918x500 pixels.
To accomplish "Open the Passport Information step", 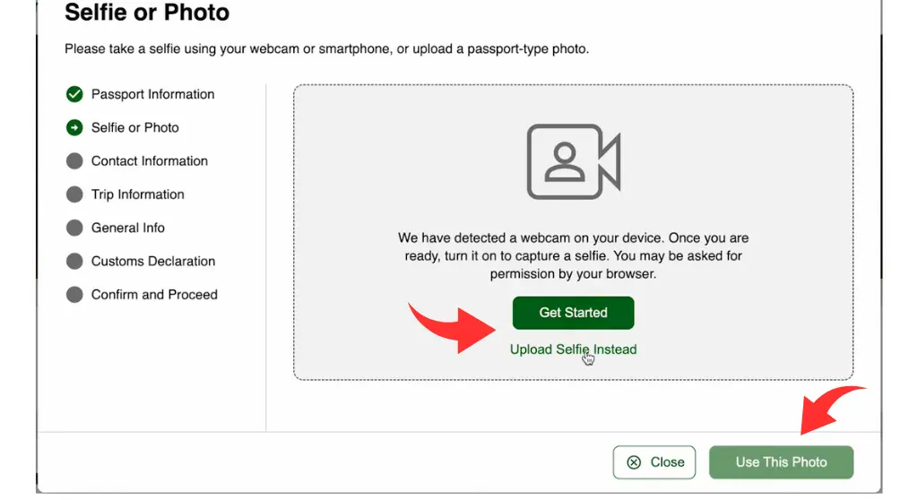I will point(152,94).
